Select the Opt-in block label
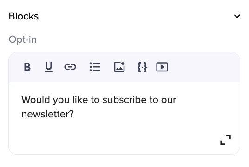The height and width of the screenshot is (167, 249). (23, 39)
